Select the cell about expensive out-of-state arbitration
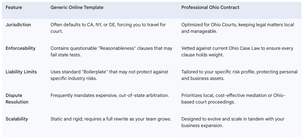 click(110, 95)
